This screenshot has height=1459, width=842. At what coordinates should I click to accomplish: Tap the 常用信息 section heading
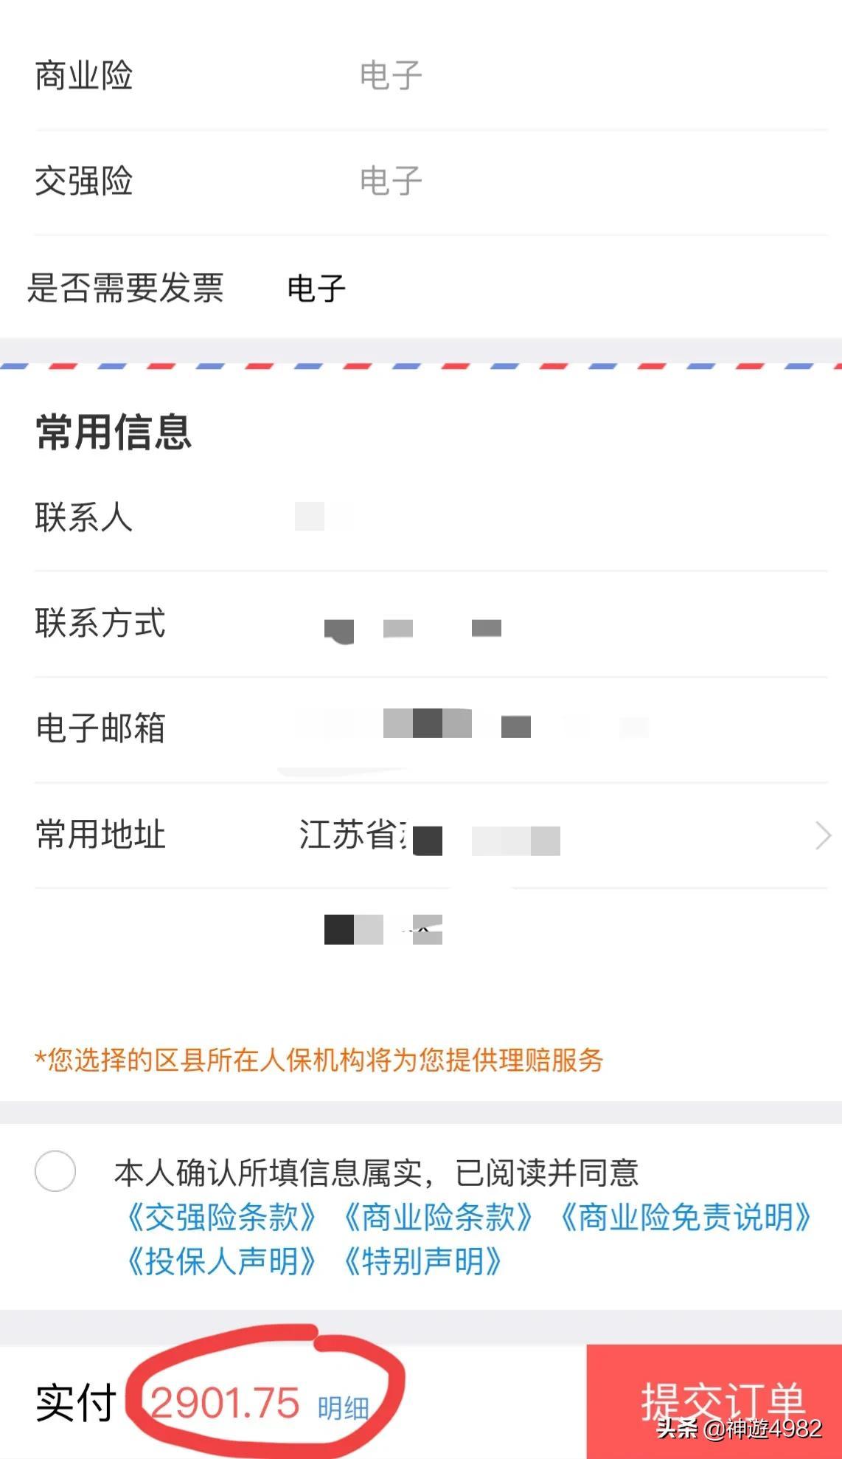pyautogui.click(x=114, y=432)
